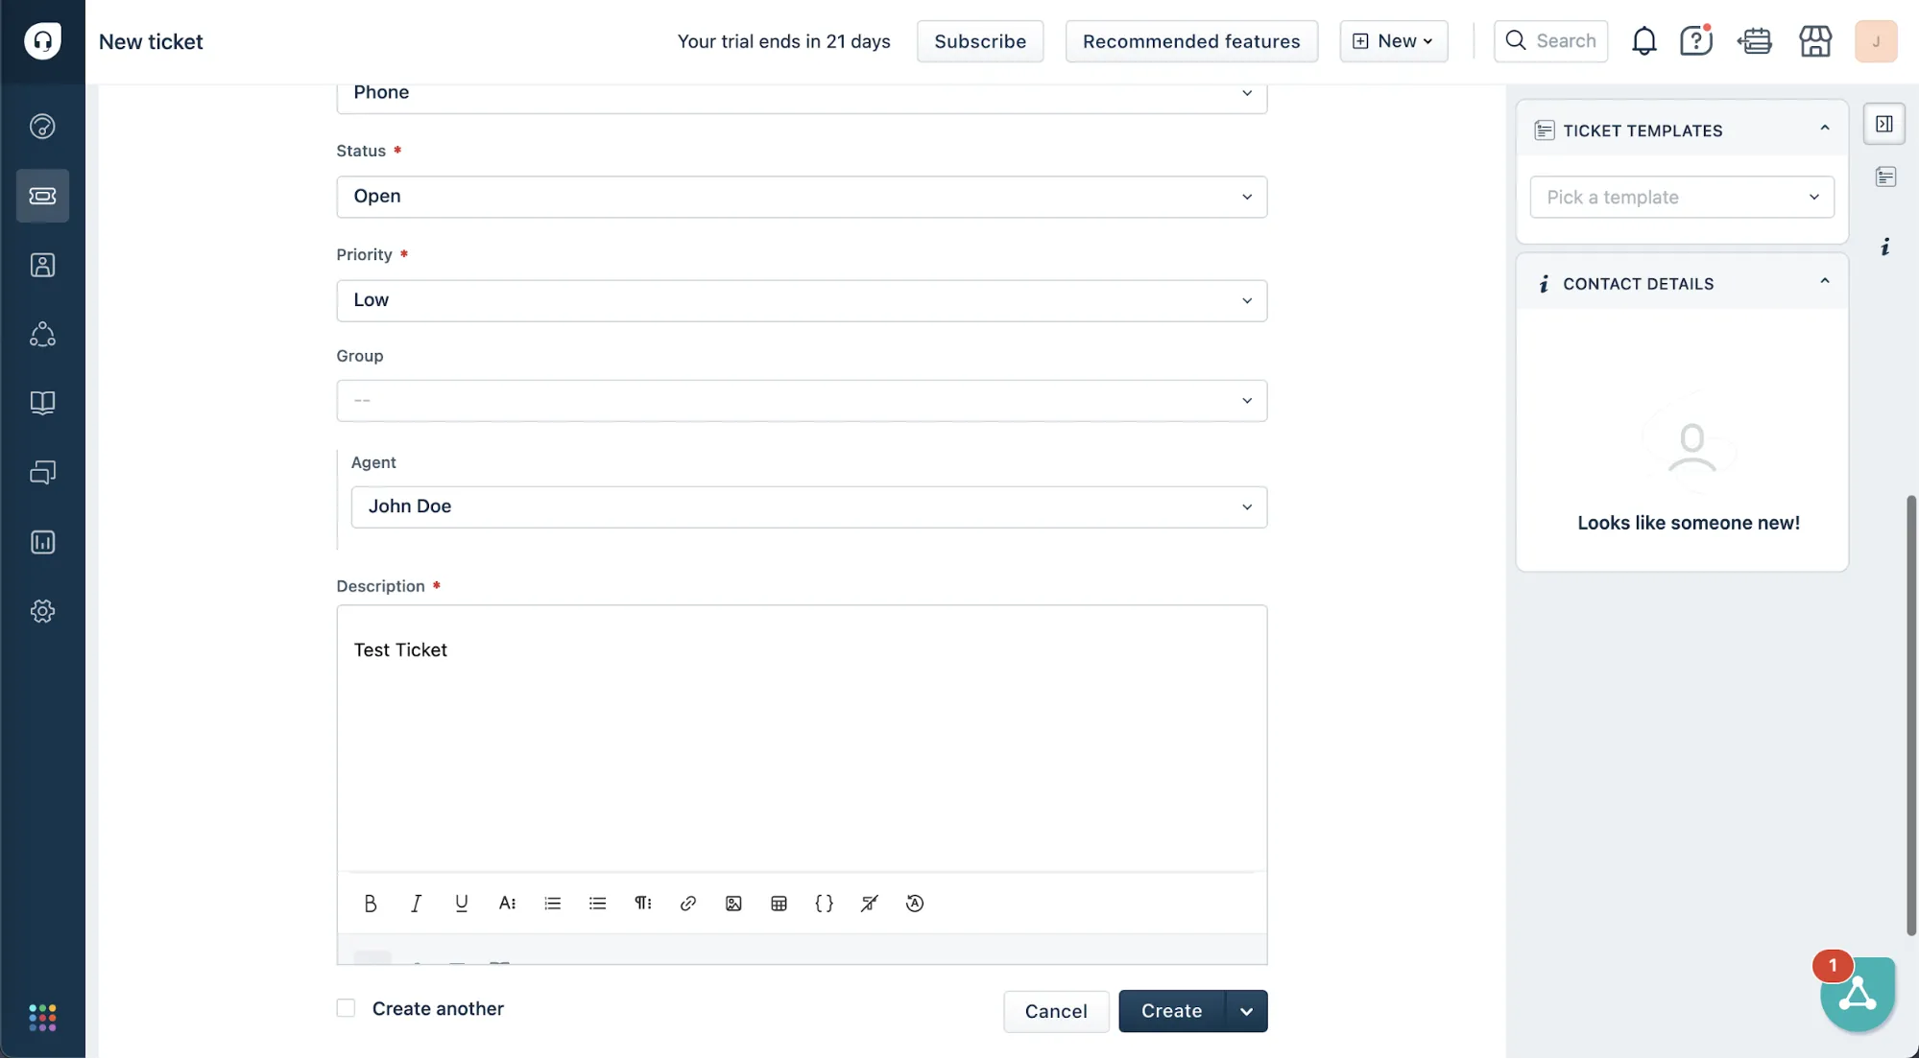Open the Admin settings gear icon
The height and width of the screenshot is (1059, 1919).
42,611
